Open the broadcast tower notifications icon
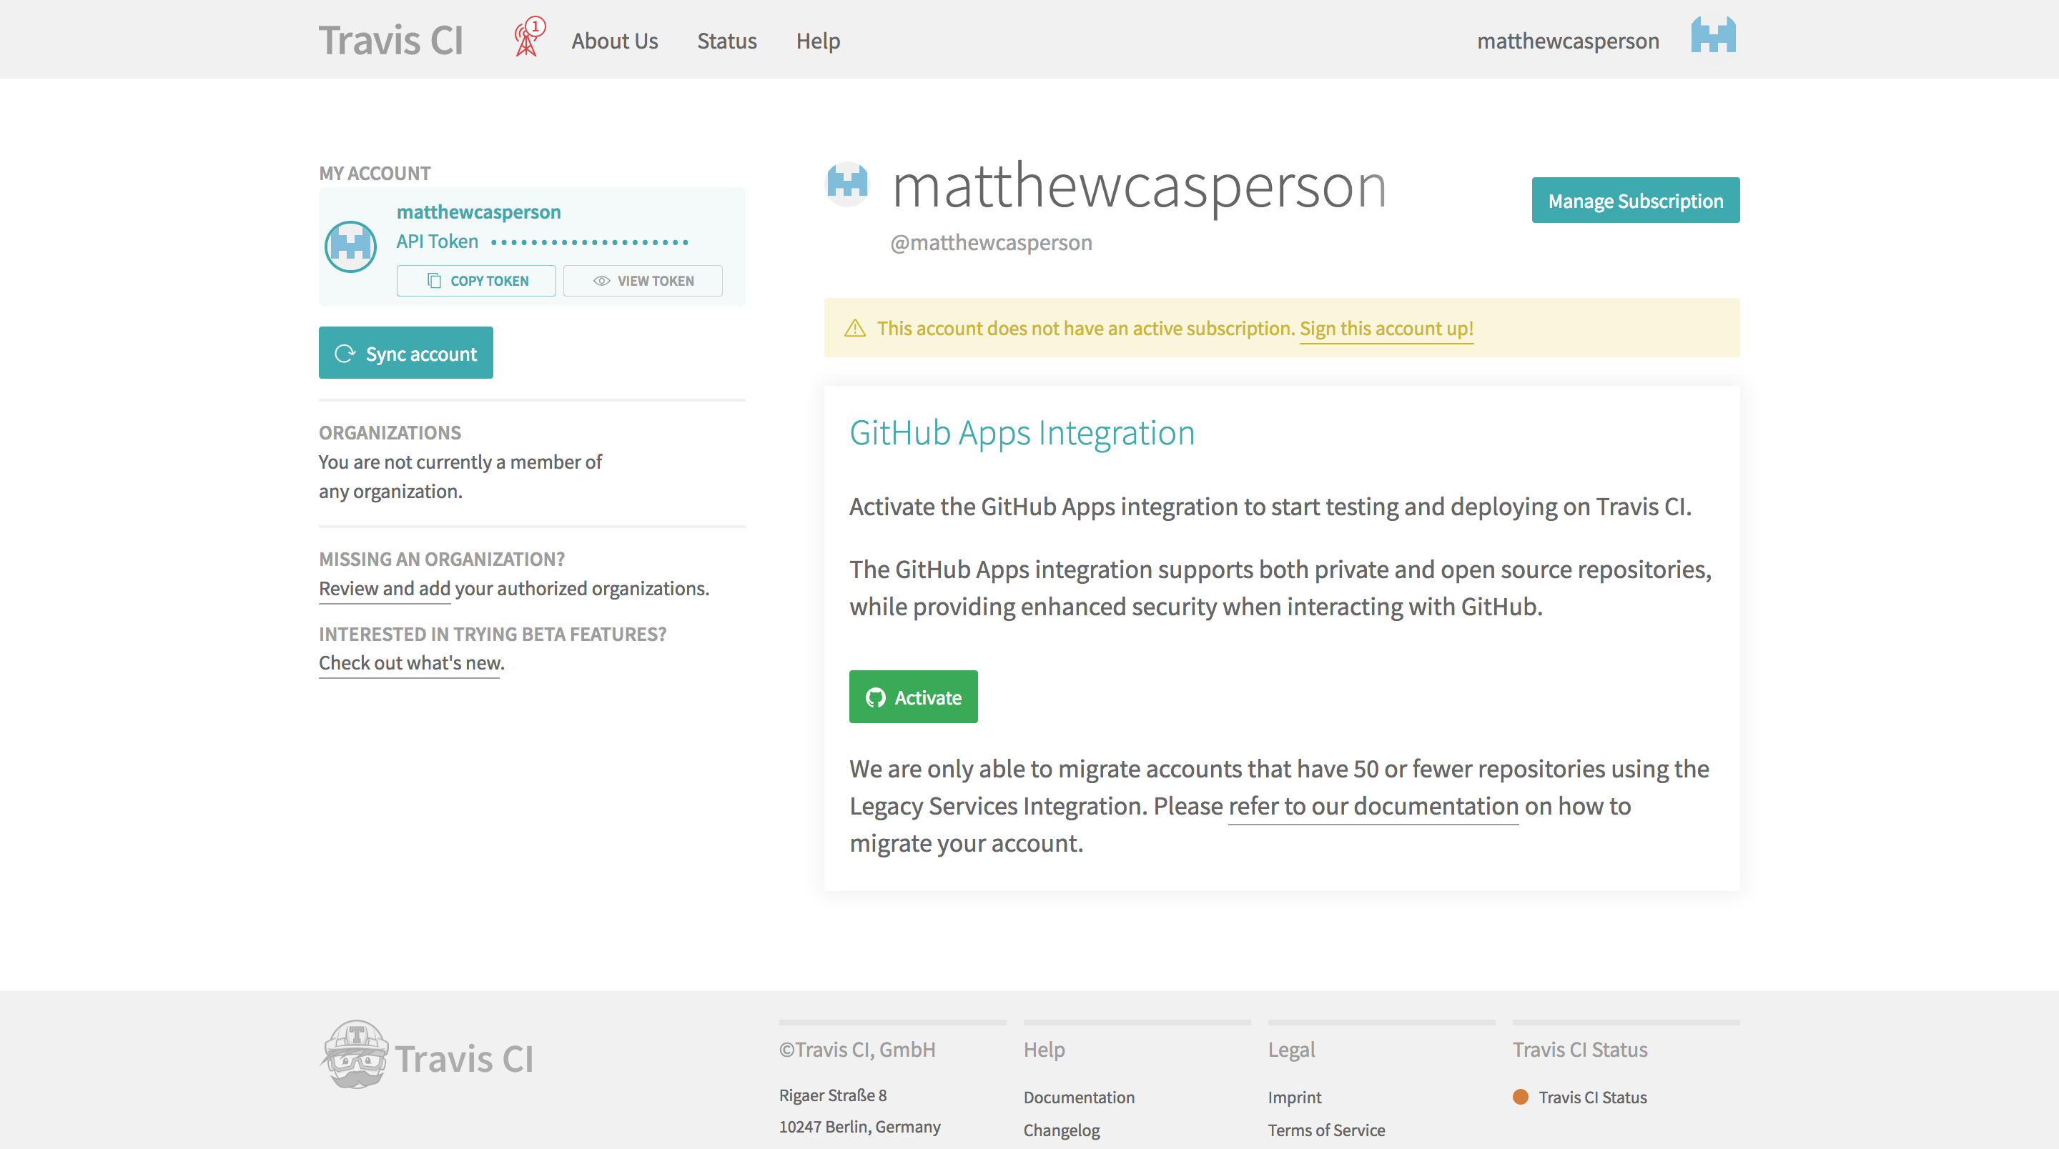 528,38
